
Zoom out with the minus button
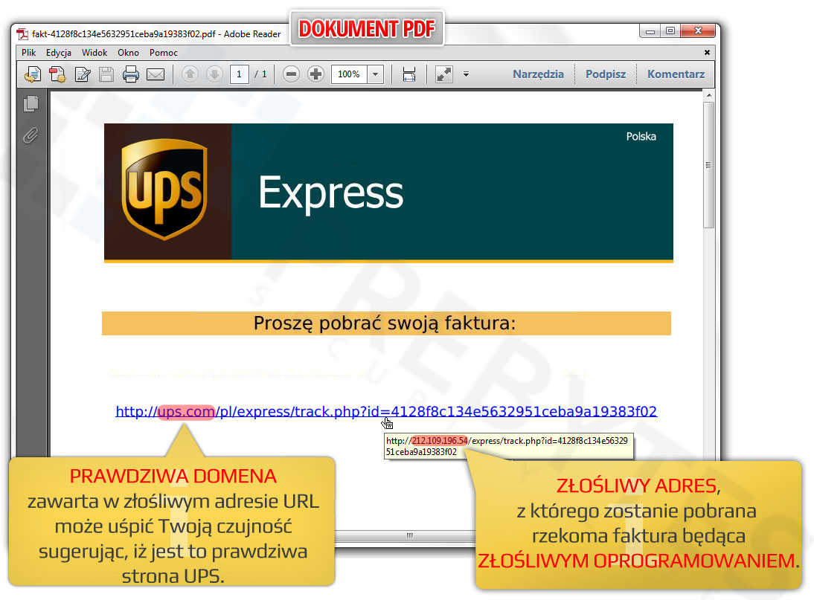[x=291, y=74]
